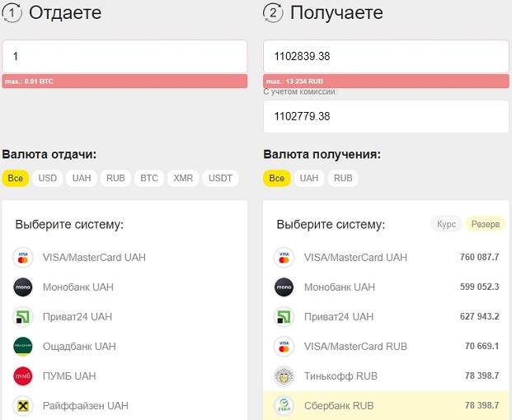Filter give currencies by USDT
512x420 pixels.
pyautogui.click(x=220, y=178)
